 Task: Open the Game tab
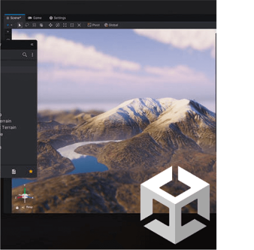point(35,18)
